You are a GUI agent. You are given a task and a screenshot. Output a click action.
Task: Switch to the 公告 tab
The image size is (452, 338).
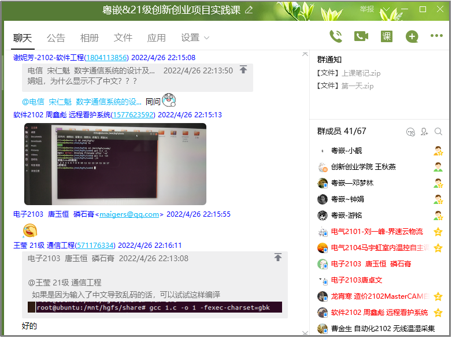56,38
